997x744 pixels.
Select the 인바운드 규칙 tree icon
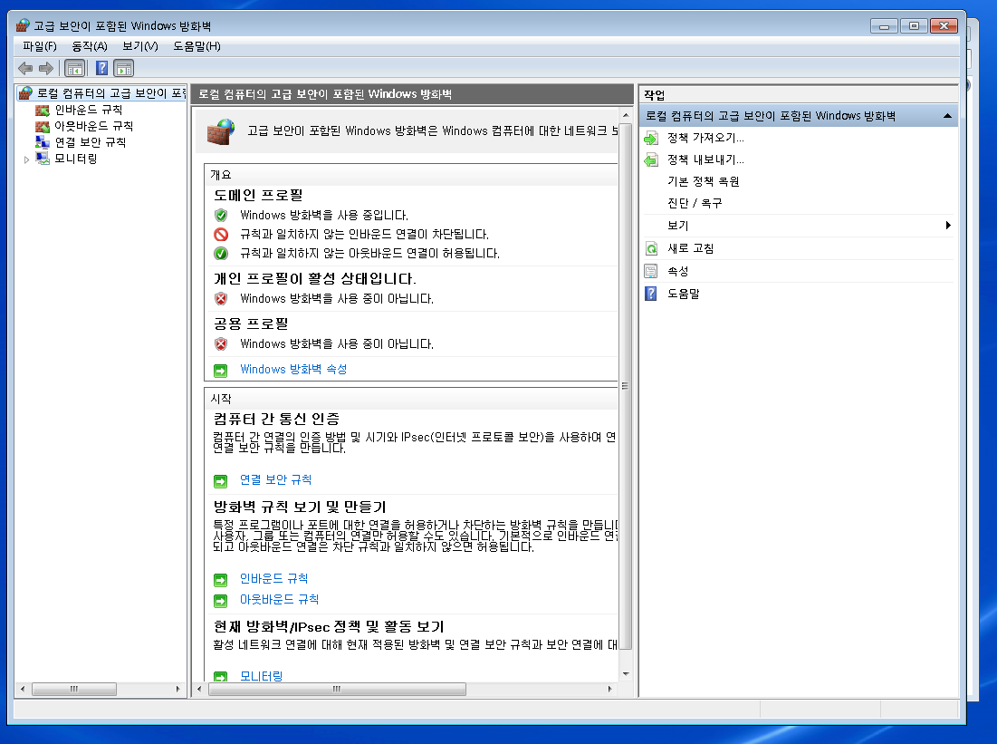pyautogui.click(x=43, y=110)
